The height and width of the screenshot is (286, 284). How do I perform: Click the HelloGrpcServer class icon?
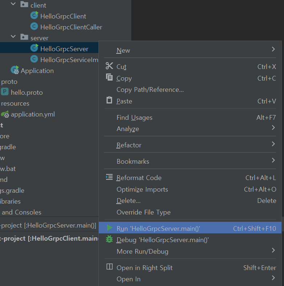[34, 48]
